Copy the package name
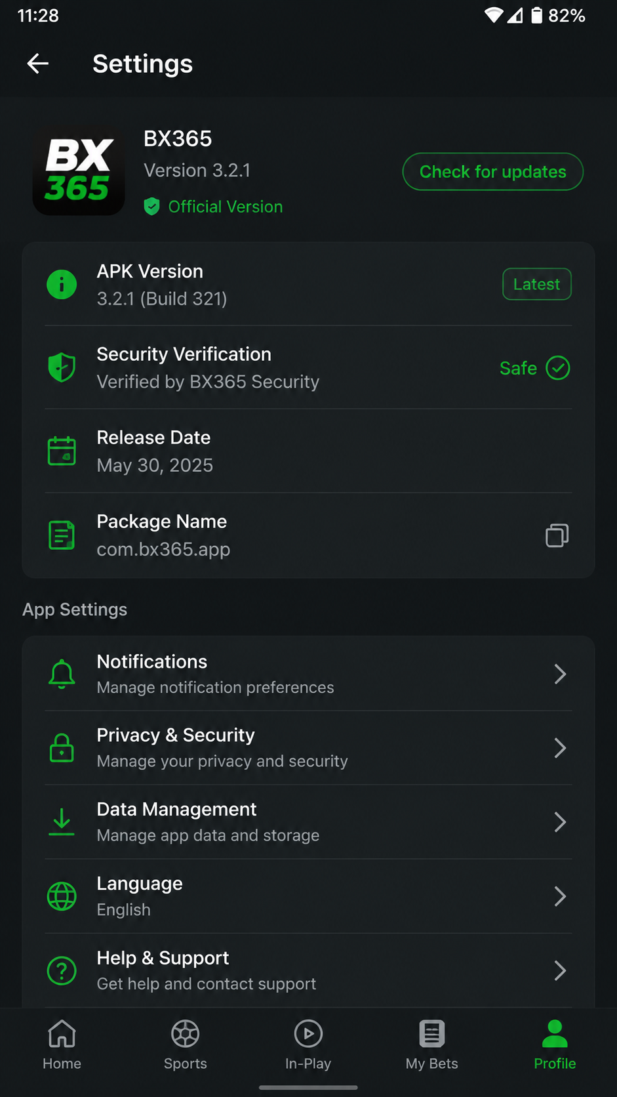Viewport: 617px width, 1097px height. 557,535
